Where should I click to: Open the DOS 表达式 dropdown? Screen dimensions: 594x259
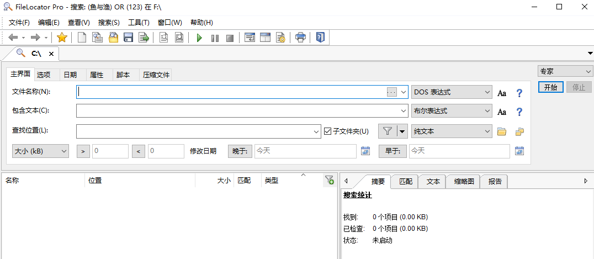click(452, 92)
